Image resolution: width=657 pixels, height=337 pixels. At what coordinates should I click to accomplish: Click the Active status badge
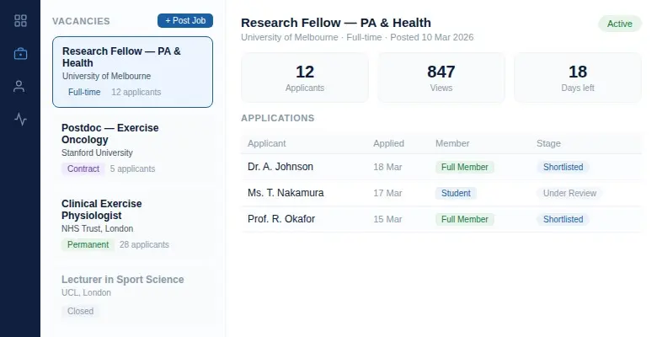tap(620, 24)
